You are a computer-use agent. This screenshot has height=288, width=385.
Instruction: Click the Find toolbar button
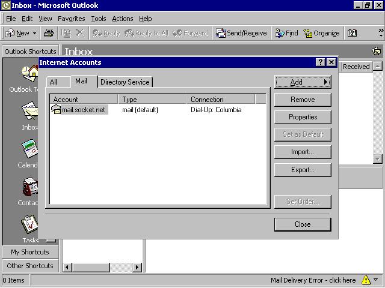286,33
